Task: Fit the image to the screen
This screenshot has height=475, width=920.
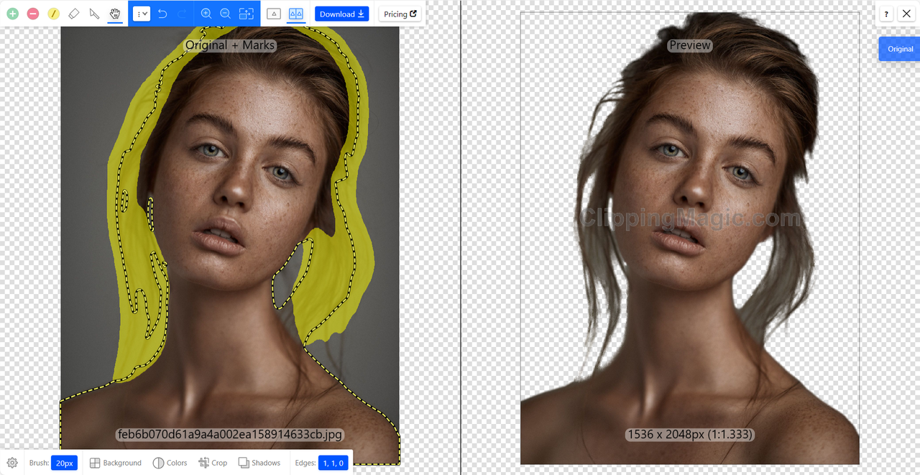Action: tap(247, 14)
